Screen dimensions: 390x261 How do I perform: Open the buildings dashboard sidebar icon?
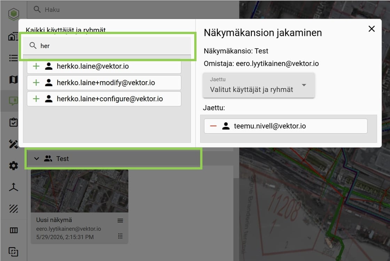click(14, 37)
